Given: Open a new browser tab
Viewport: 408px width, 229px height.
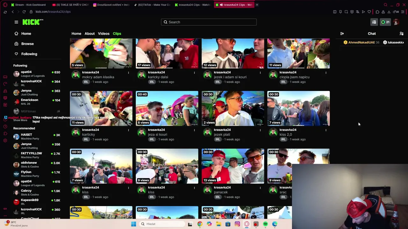Looking at the screenshot, I should [257, 5].
